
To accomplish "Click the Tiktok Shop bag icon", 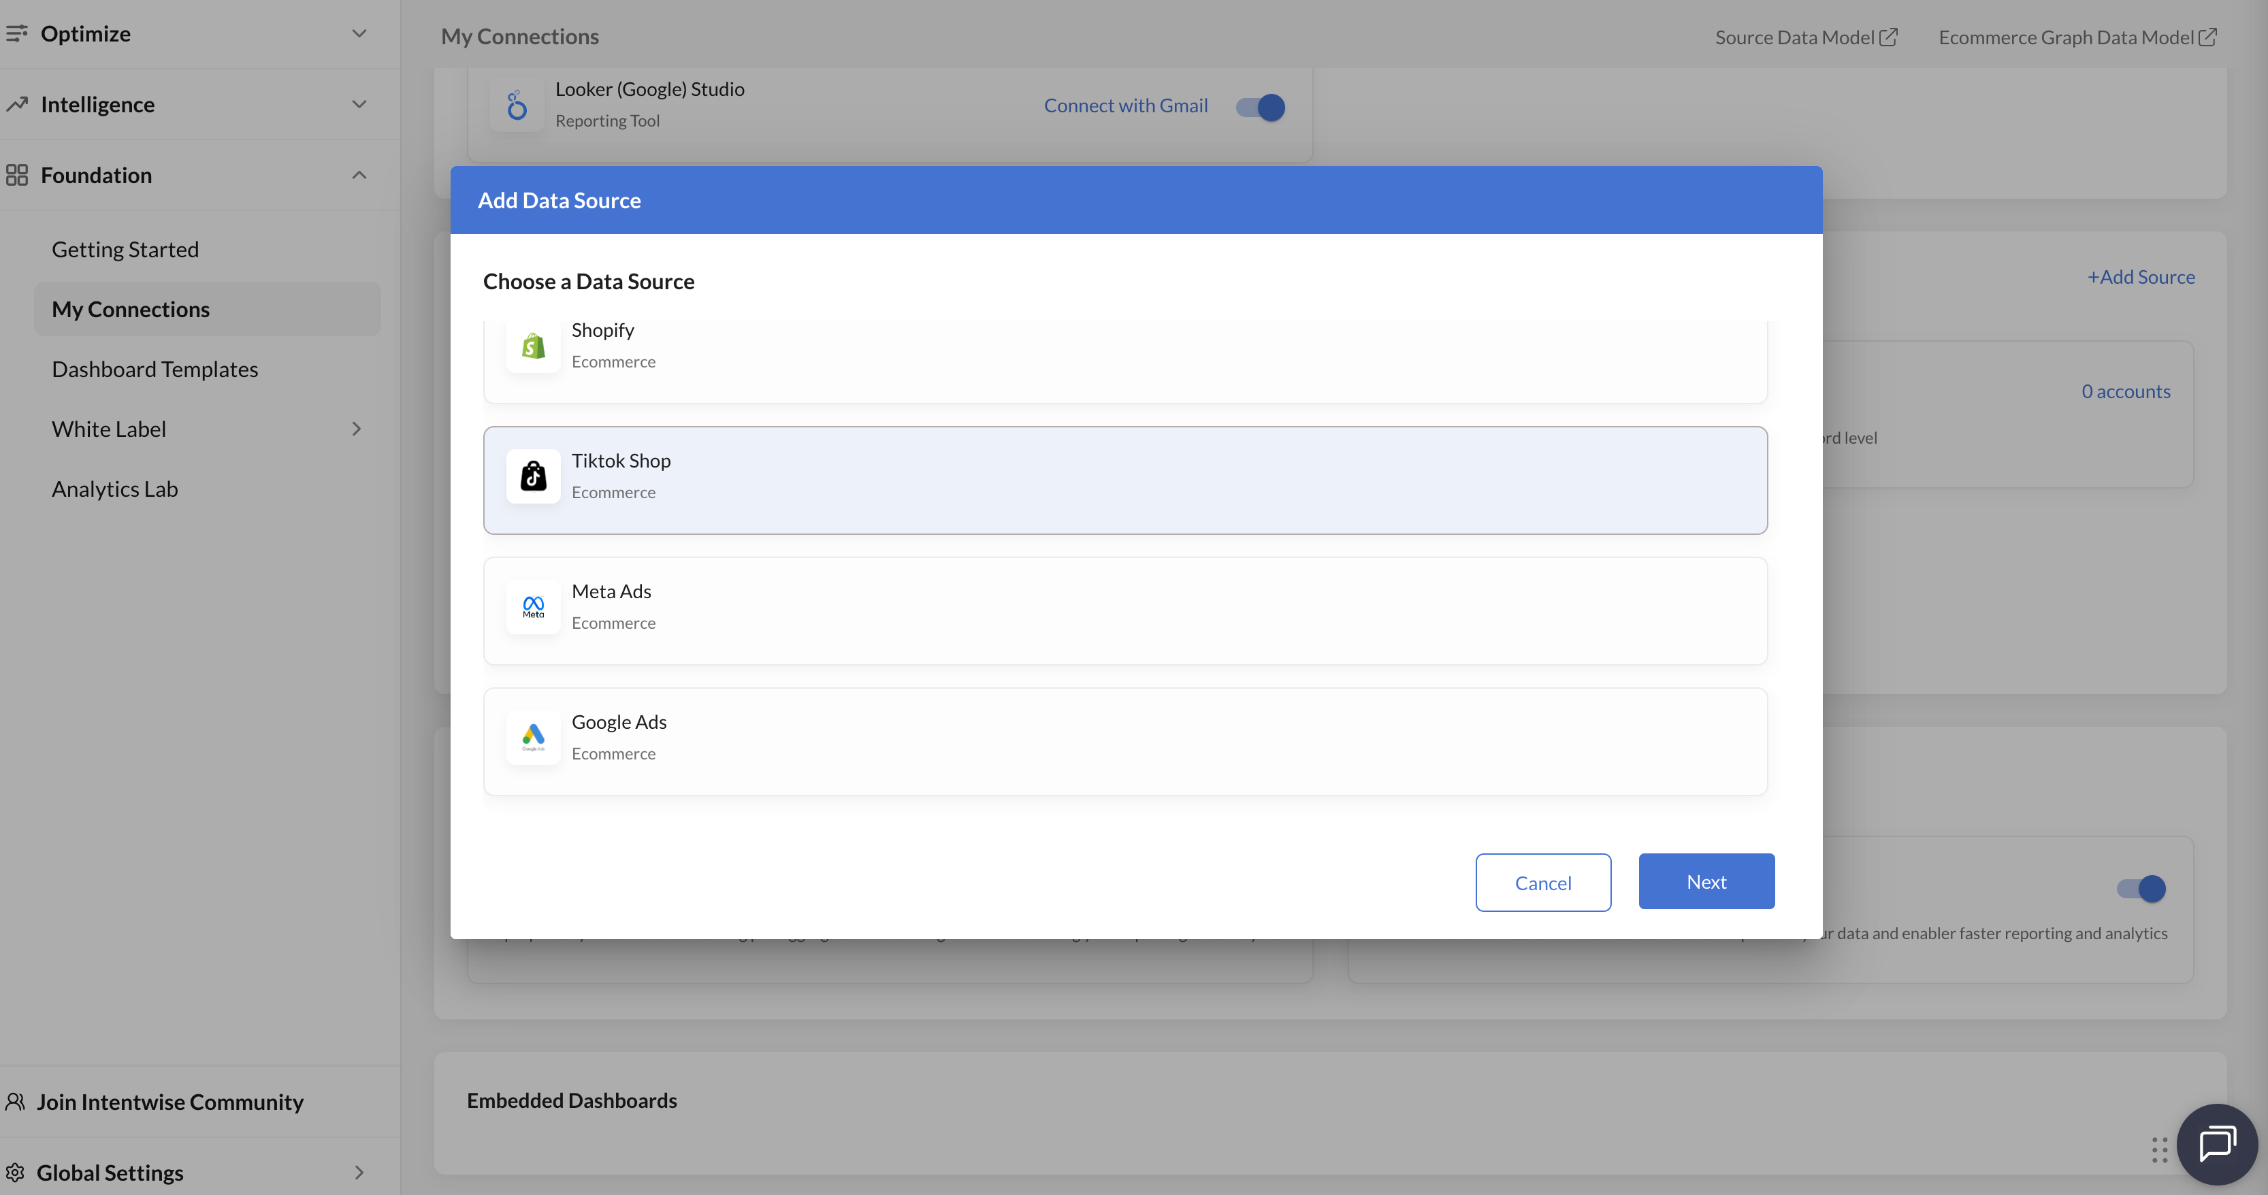I will point(534,476).
